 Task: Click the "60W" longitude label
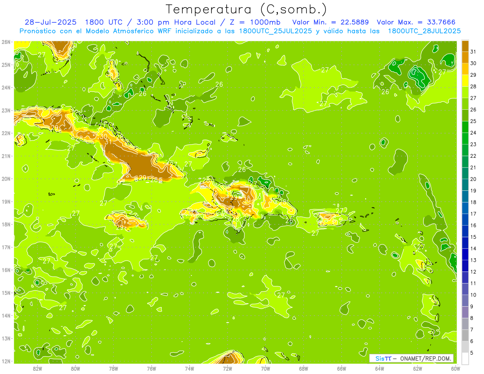pyautogui.click(x=456, y=368)
